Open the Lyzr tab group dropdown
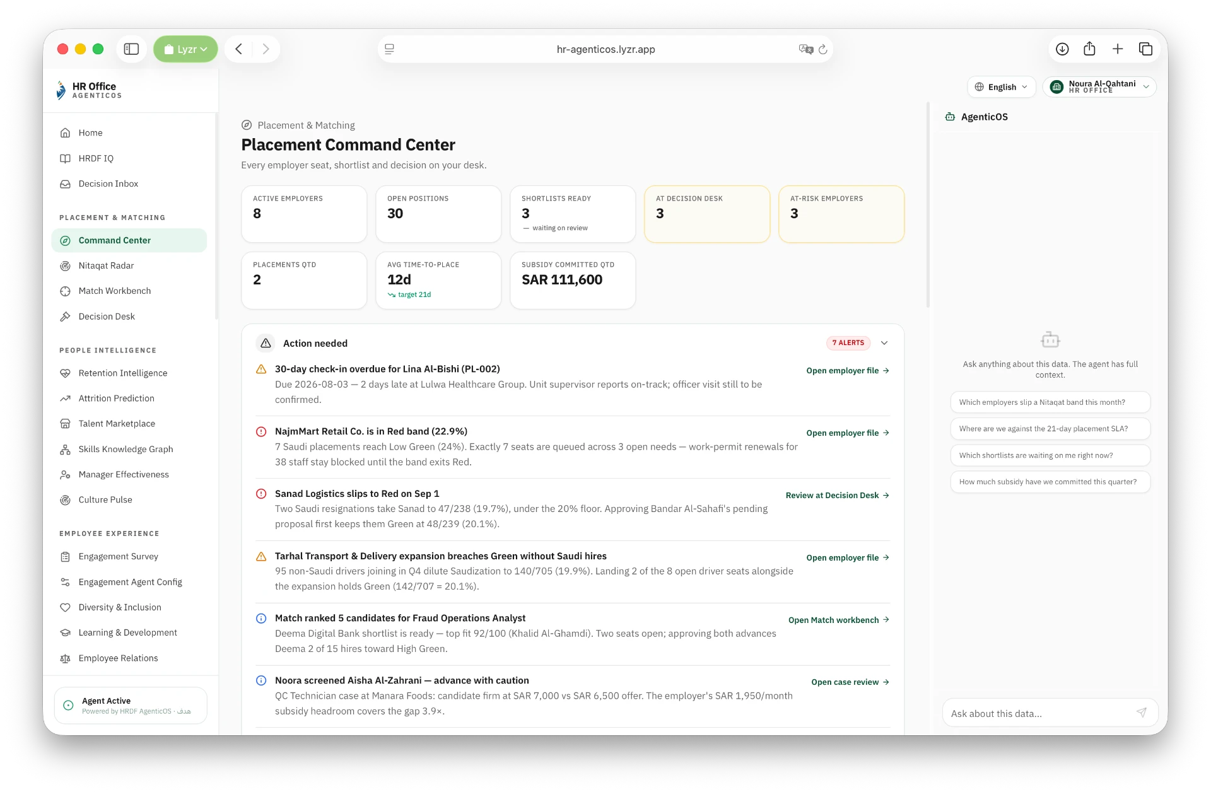The image size is (1211, 792). tap(185, 49)
